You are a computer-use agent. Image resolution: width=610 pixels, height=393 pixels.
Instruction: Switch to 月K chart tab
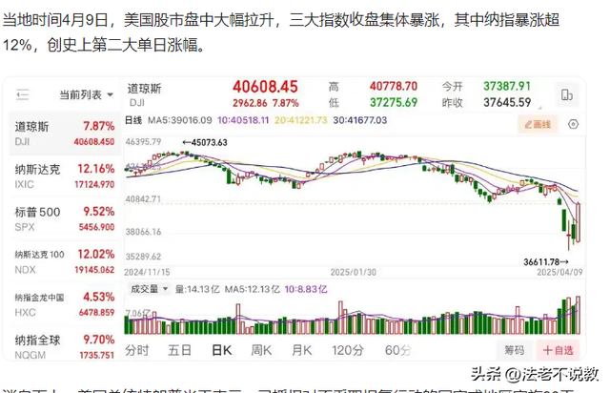pos(302,350)
